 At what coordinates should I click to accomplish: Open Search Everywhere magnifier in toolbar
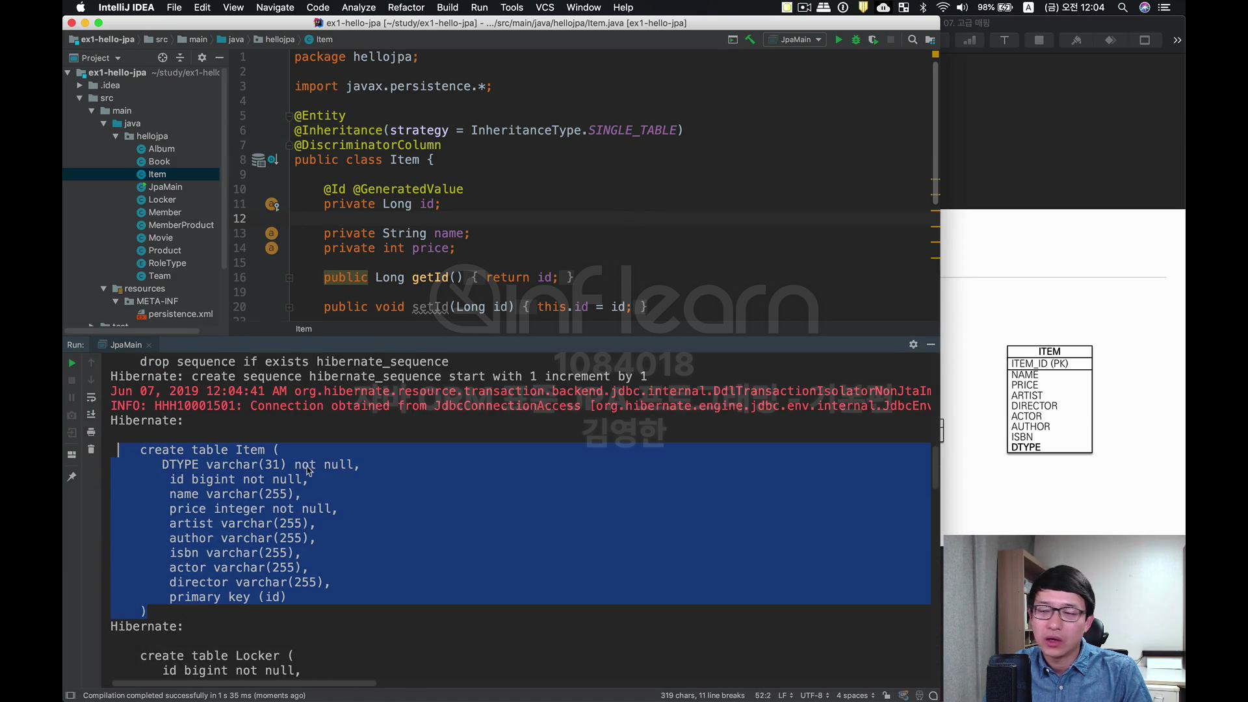913,40
